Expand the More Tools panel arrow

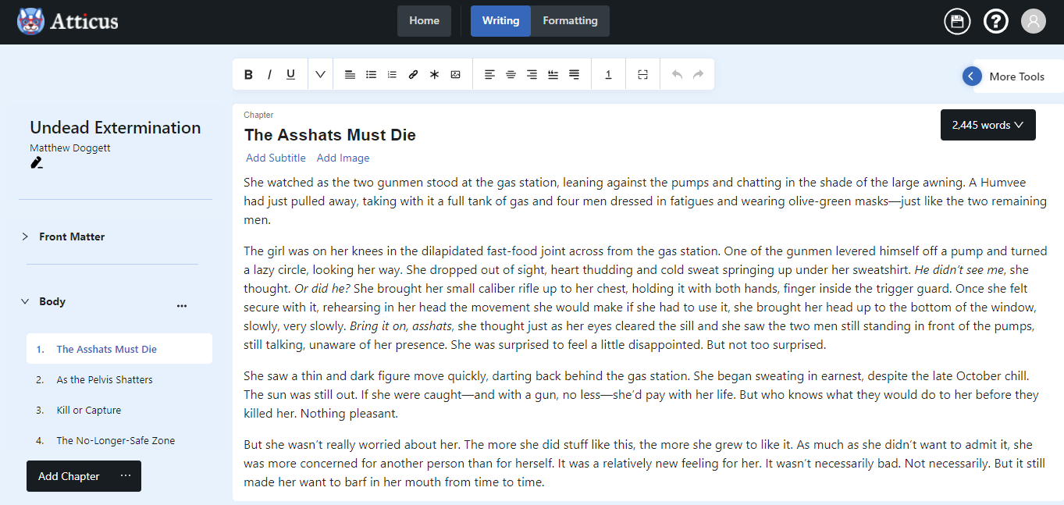[972, 76]
